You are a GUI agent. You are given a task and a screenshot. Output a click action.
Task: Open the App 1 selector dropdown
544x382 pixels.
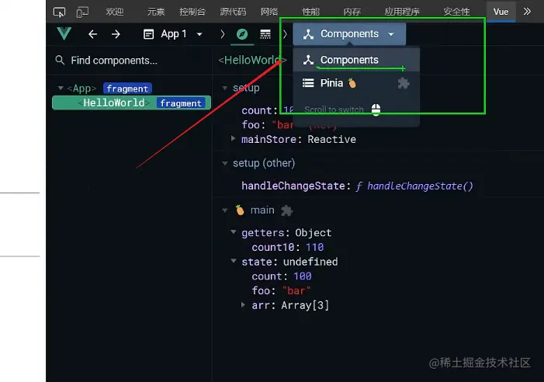(173, 34)
